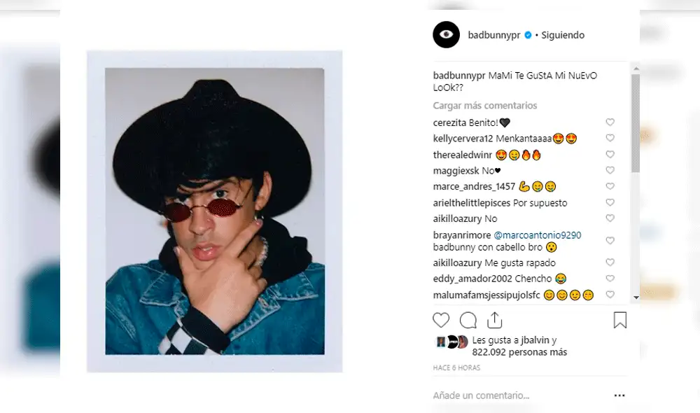
Task: Toggle like on cerezita's comment
Action: click(x=610, y=122)
